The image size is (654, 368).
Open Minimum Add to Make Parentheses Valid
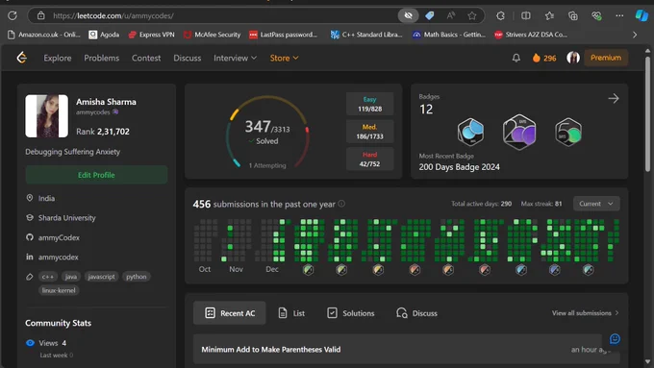(x=271, y=350)
